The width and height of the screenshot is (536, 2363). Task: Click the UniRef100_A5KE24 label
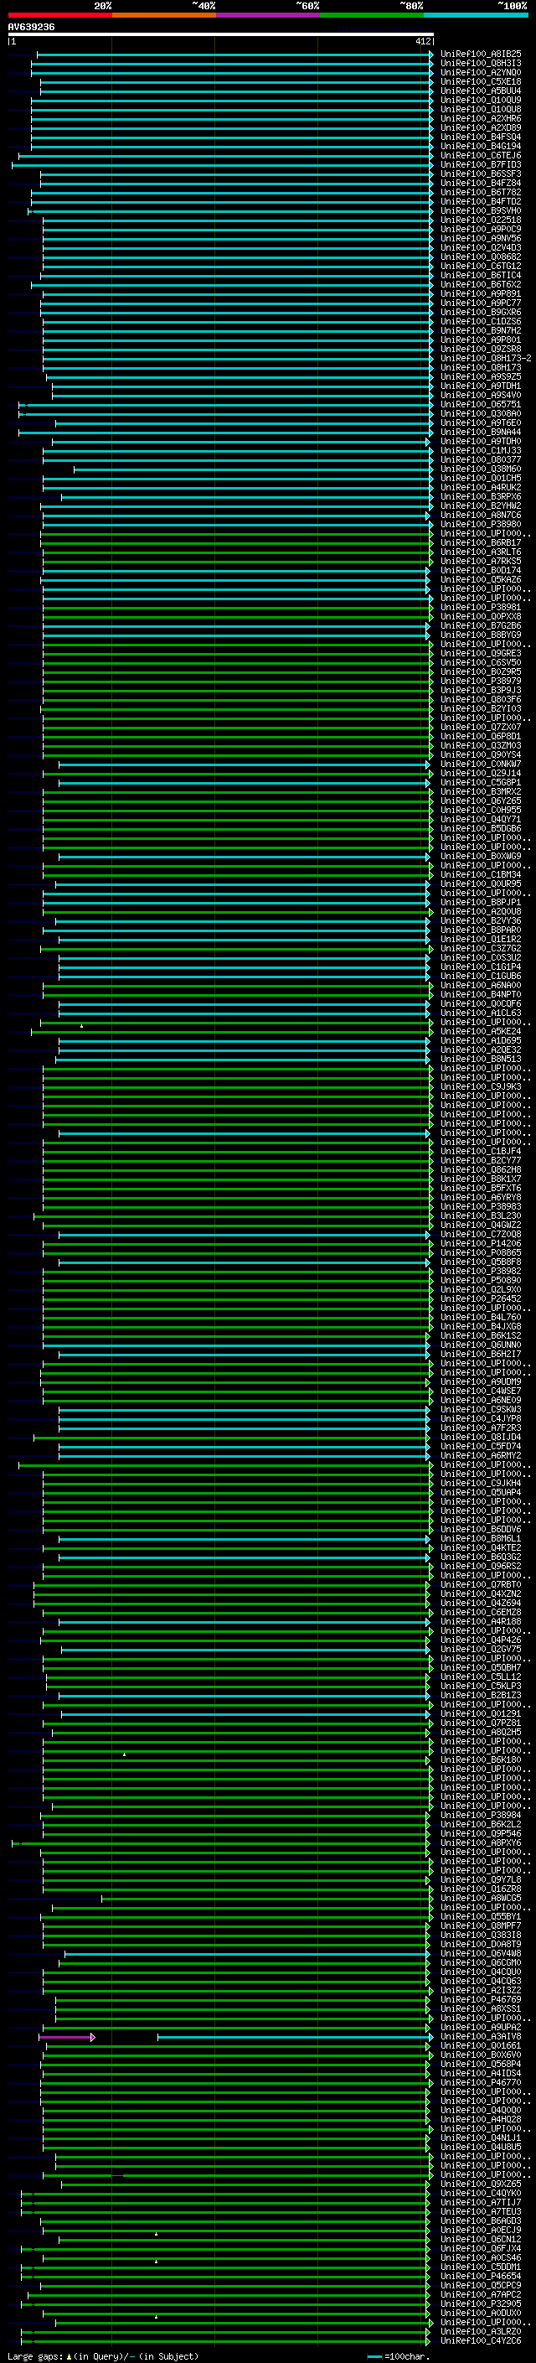click(x=481, y=1031)
